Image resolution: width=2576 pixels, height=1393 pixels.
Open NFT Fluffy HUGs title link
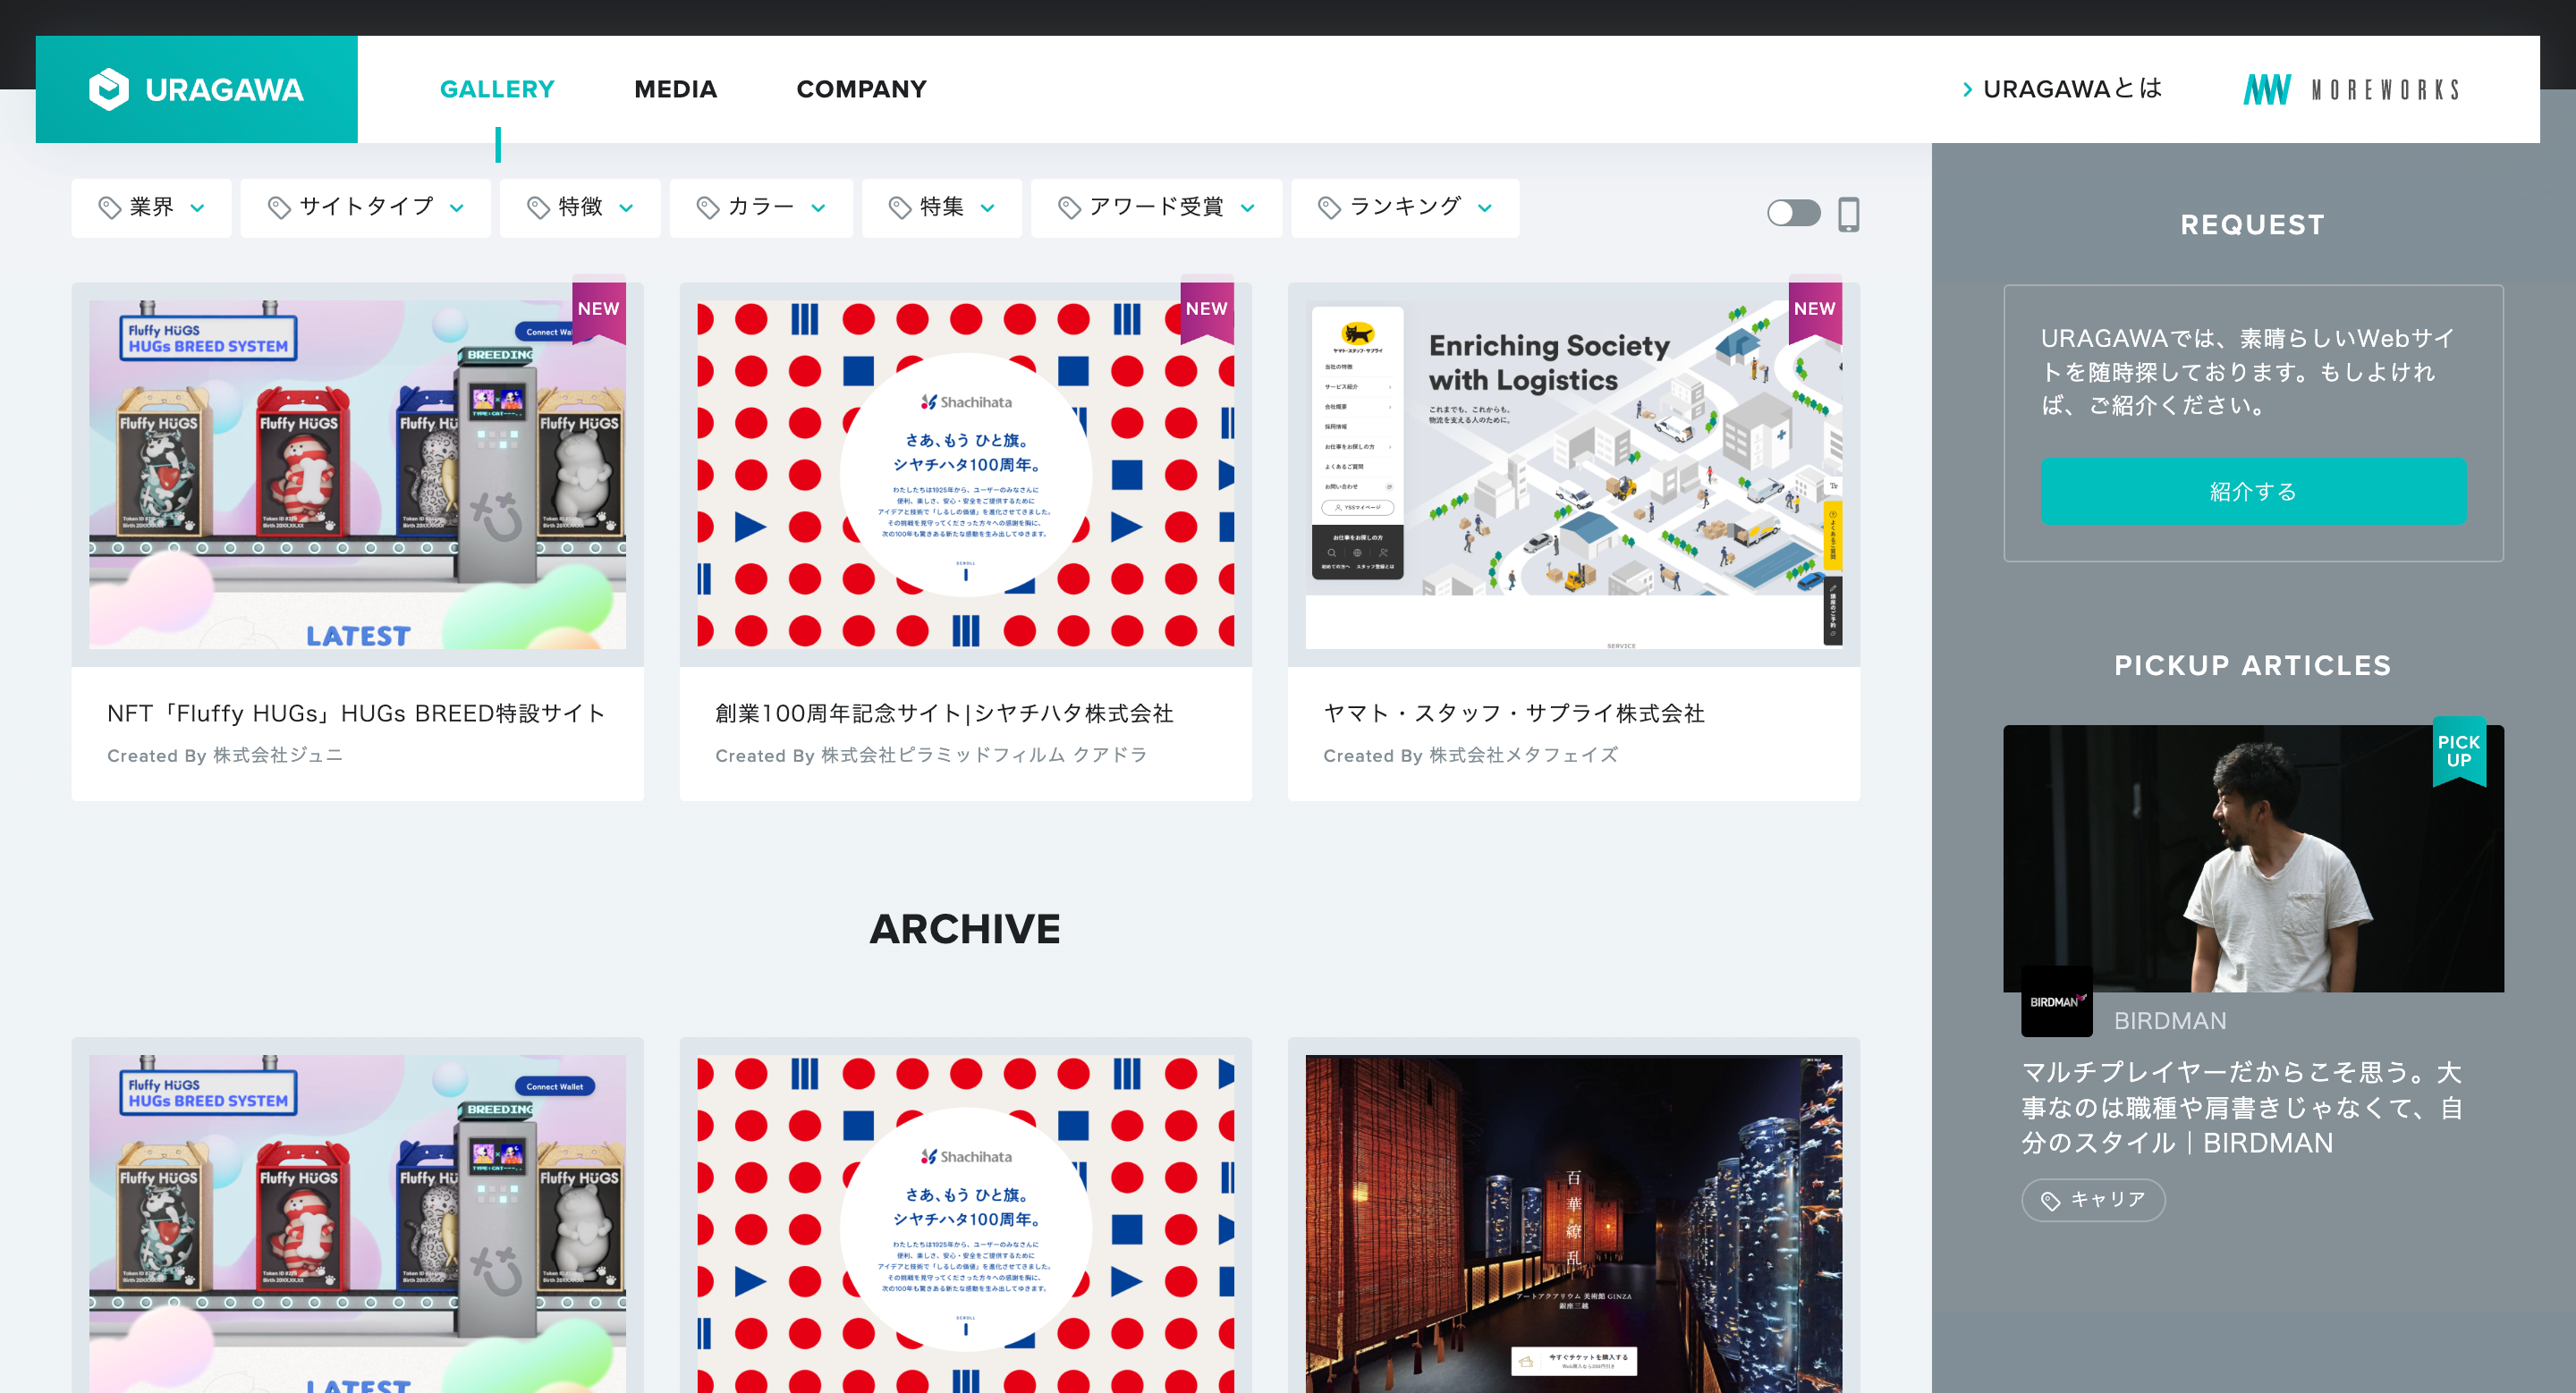pos(356,713)
